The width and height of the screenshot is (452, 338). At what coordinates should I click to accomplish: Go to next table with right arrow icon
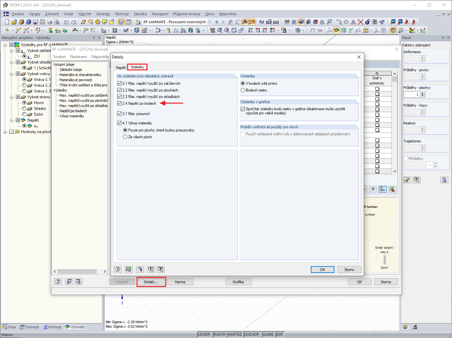[x=79, y=282]
